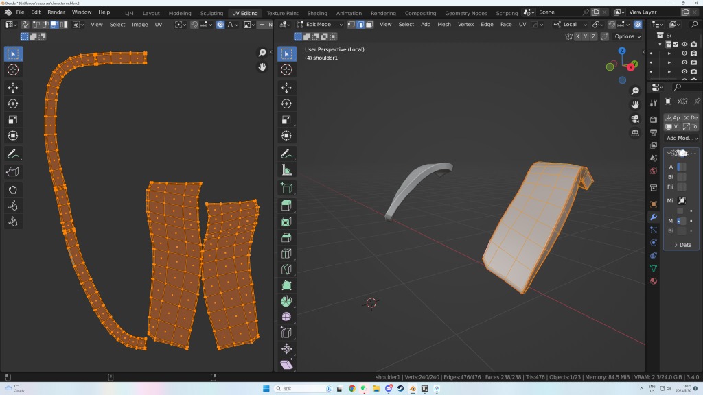Open the Add Modifier dropdown
This screenshot has height=395, width=703.
pos(682,138)
